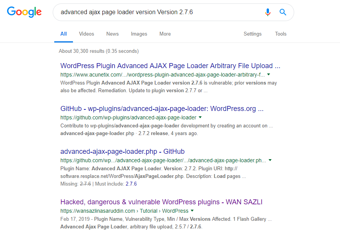Expand the dropdown arrow beside the acunetix.com URL
Viewport: 340px width, 233px height.
tap(269, 75)
